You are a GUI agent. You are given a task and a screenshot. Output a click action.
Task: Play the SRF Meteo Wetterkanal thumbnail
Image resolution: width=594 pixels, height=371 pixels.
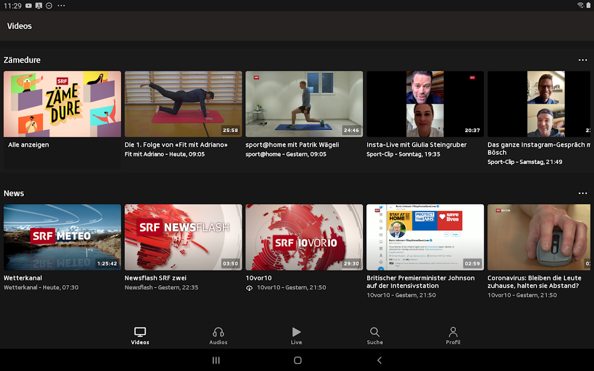(63, 237)
